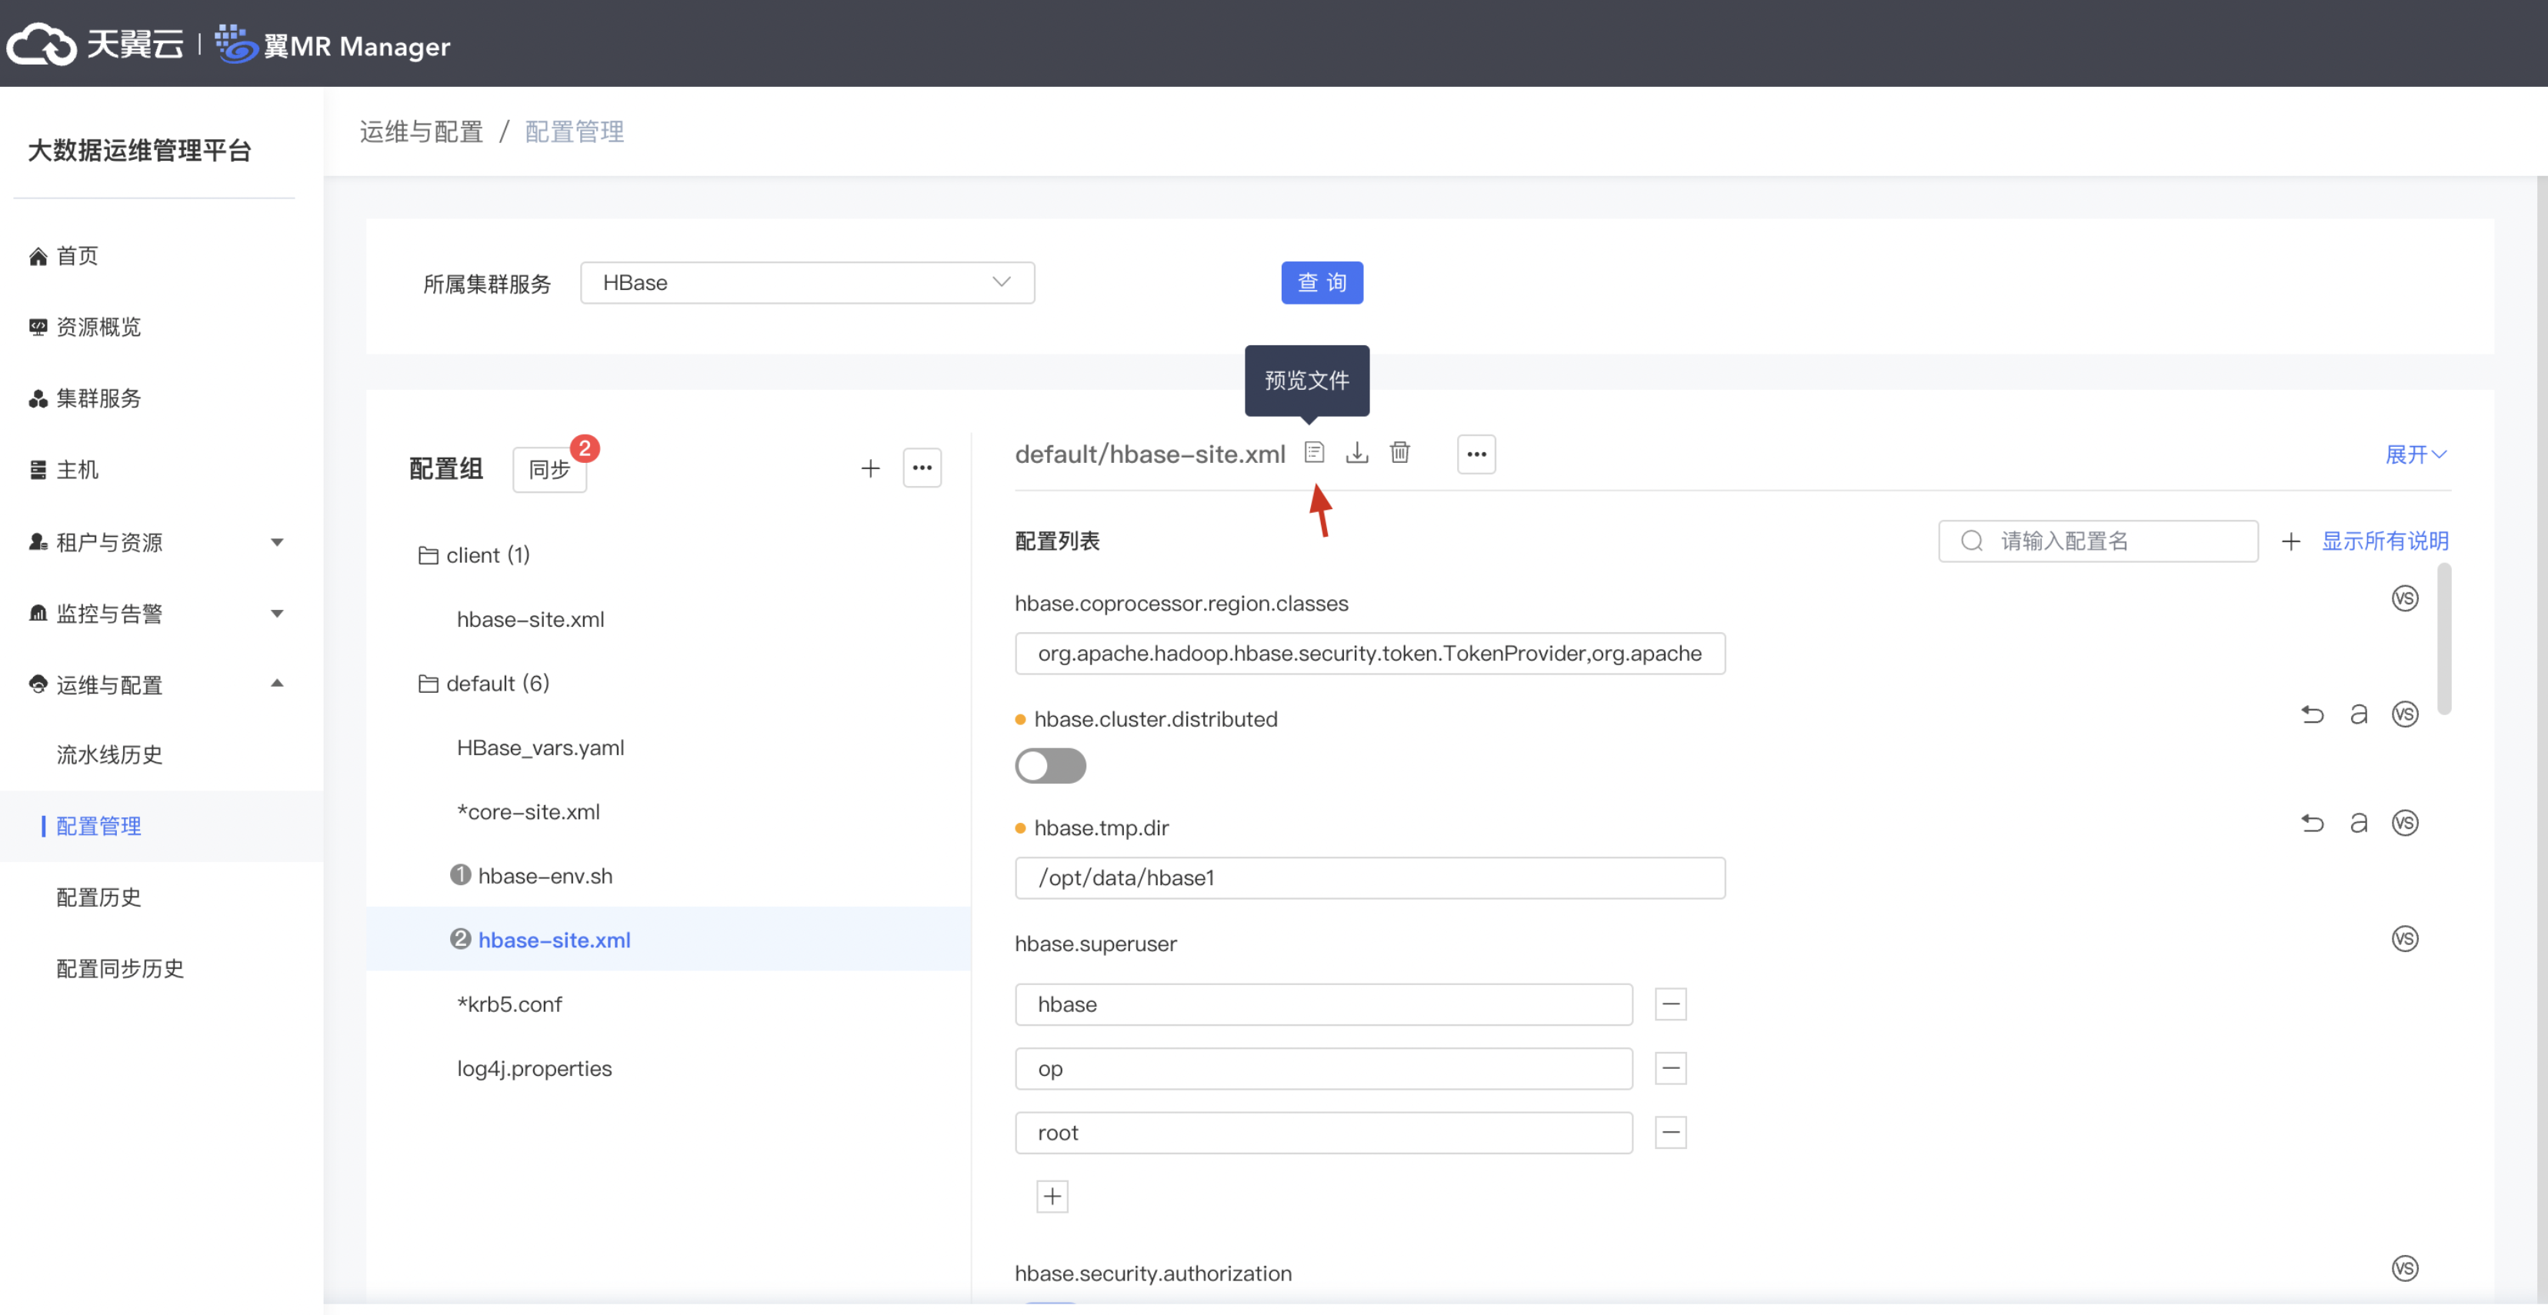Viewport: 2548px width, 1315px height.
Task: Click the superuser field containing hbase
Action: pyautogui.click(x=1323, y=1004)
